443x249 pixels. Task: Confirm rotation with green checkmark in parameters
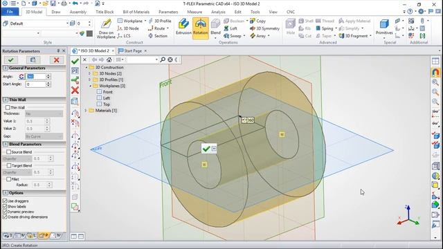[11, 60]
